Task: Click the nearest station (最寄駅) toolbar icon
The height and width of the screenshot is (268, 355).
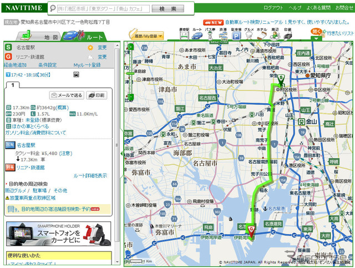Action: (184, 36)
